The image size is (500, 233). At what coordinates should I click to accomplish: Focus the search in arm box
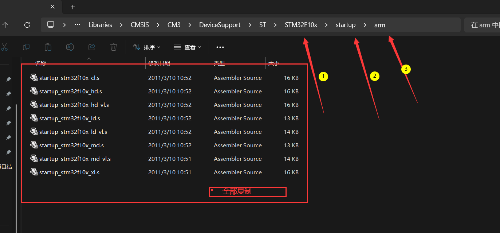click(x=482, y=25)
